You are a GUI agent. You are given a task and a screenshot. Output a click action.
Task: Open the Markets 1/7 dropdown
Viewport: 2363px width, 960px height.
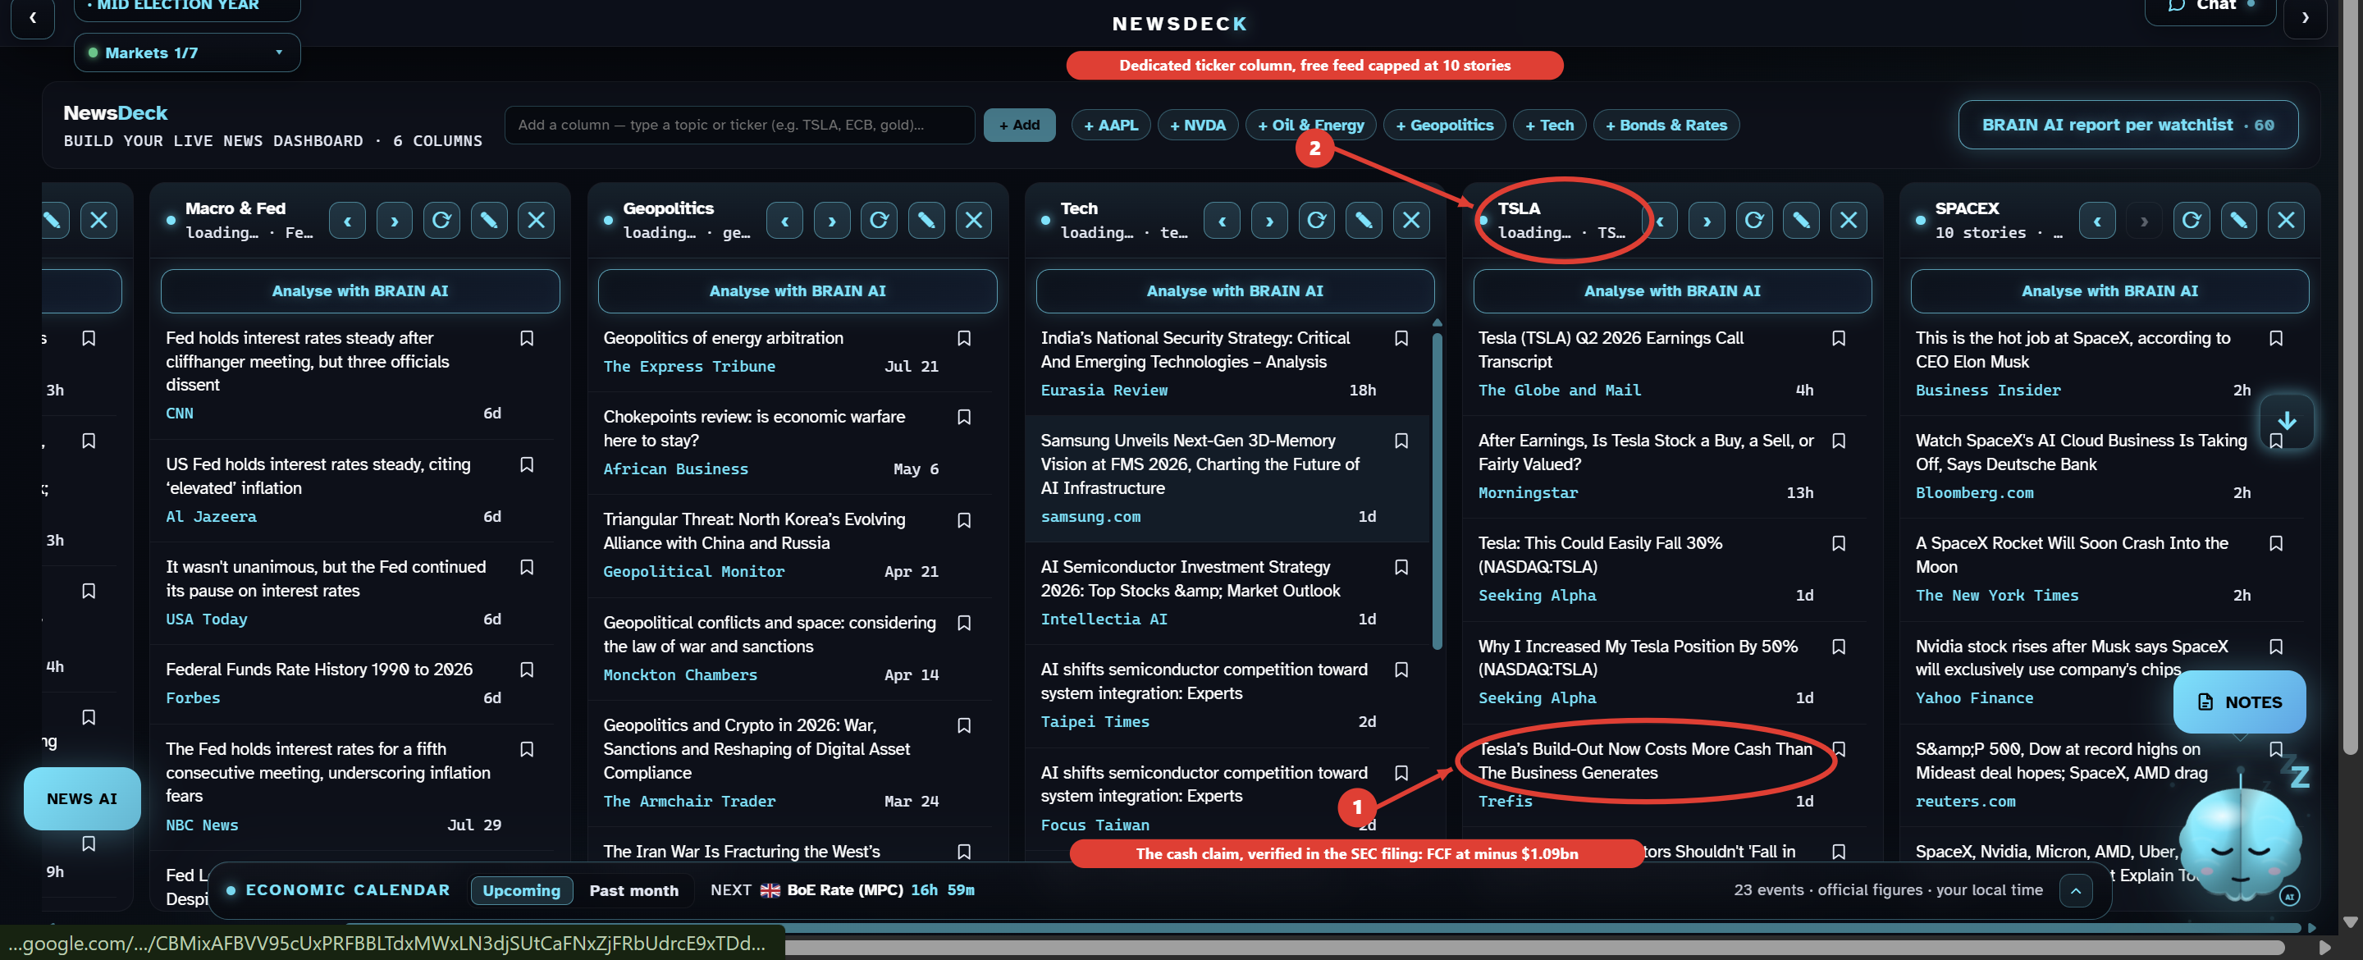point(187,53)
